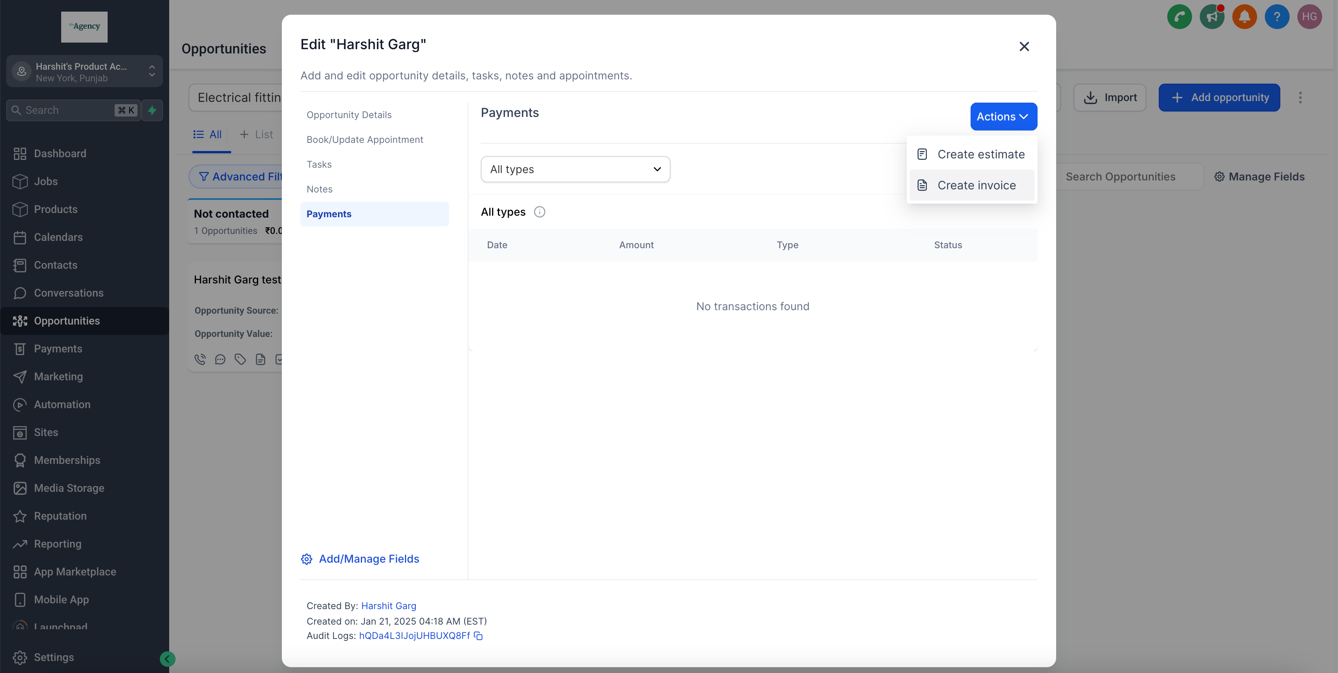Click the info icon beside All types

[x=540, y=212]
